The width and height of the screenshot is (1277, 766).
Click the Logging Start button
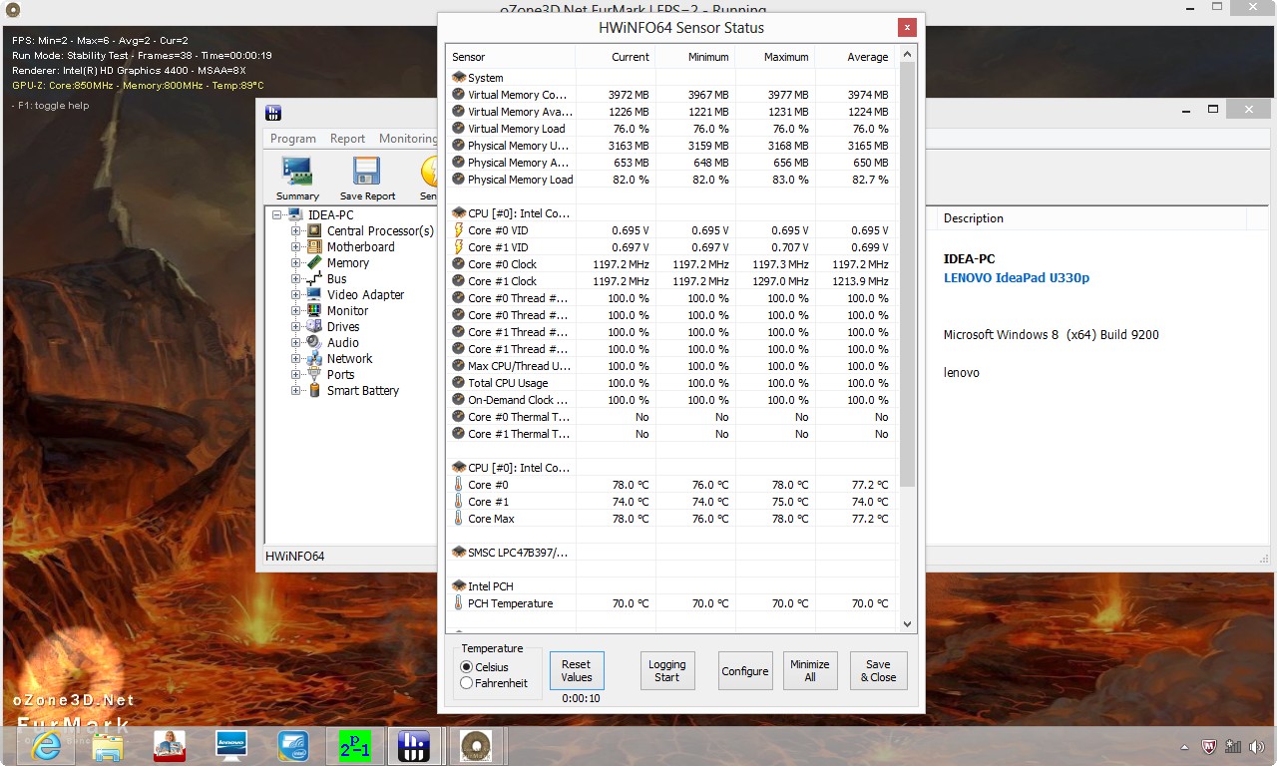coord(667,671)
